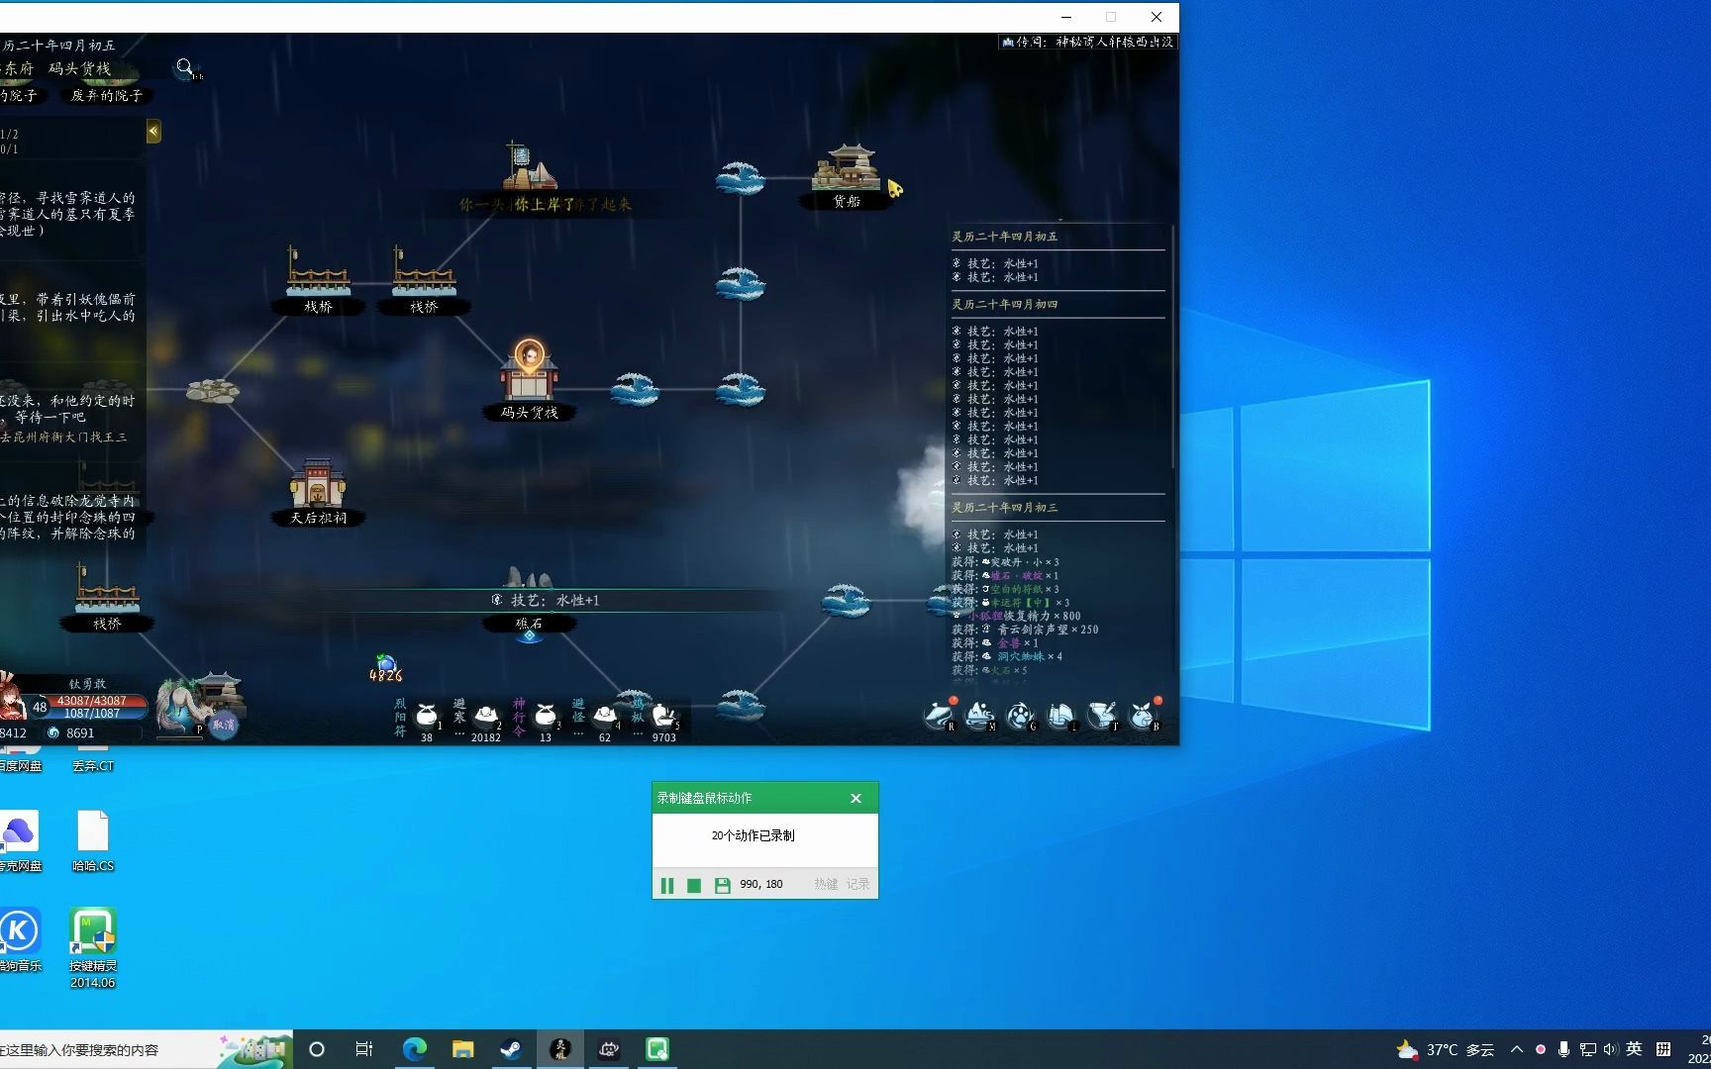Select the 废弃的院子 location tab
The height and width of the screenshot is (1069, 1711).
(107, 96)
